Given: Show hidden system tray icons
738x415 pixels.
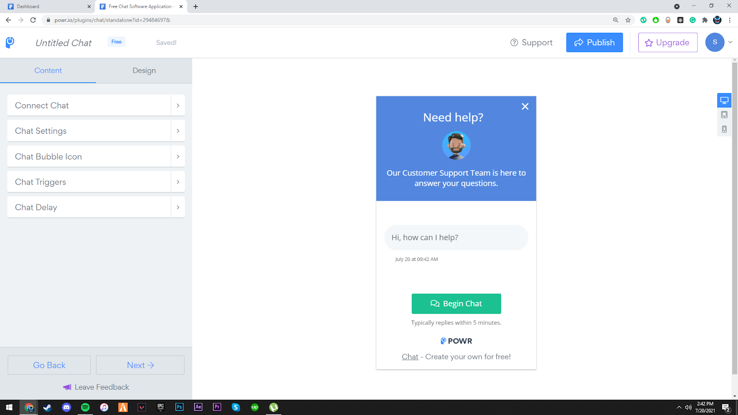Looking at the screenshot, I should (x=678, y=407).
